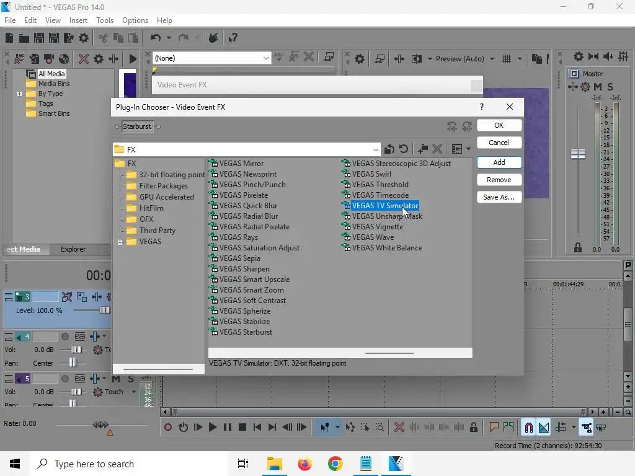Open the File menu

(x=10, y=20)
